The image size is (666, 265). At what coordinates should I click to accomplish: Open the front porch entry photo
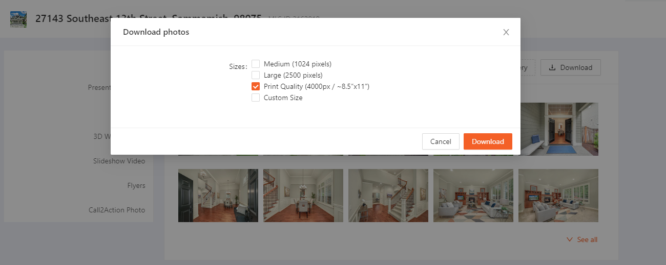[x=559, y=129]
